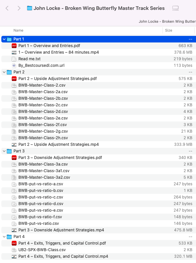Click the path bar folder name
Image resolution: width=196 pixels, height=263 pixels.
(167, 21)
